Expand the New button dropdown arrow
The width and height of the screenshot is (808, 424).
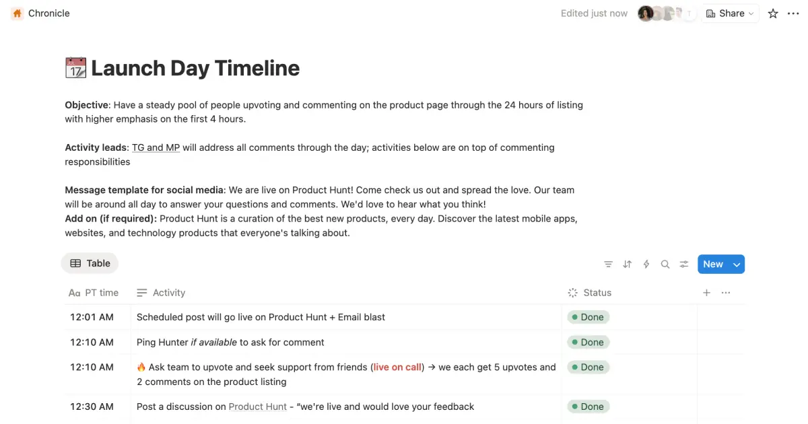point(737,264)
